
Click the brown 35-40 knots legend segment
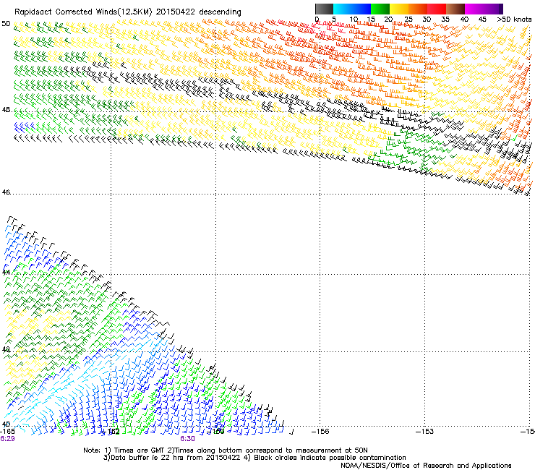455,9
